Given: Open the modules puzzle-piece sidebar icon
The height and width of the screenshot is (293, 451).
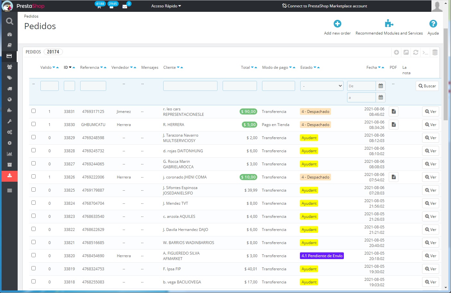Looking at the screenshot, I should [10, 110].
